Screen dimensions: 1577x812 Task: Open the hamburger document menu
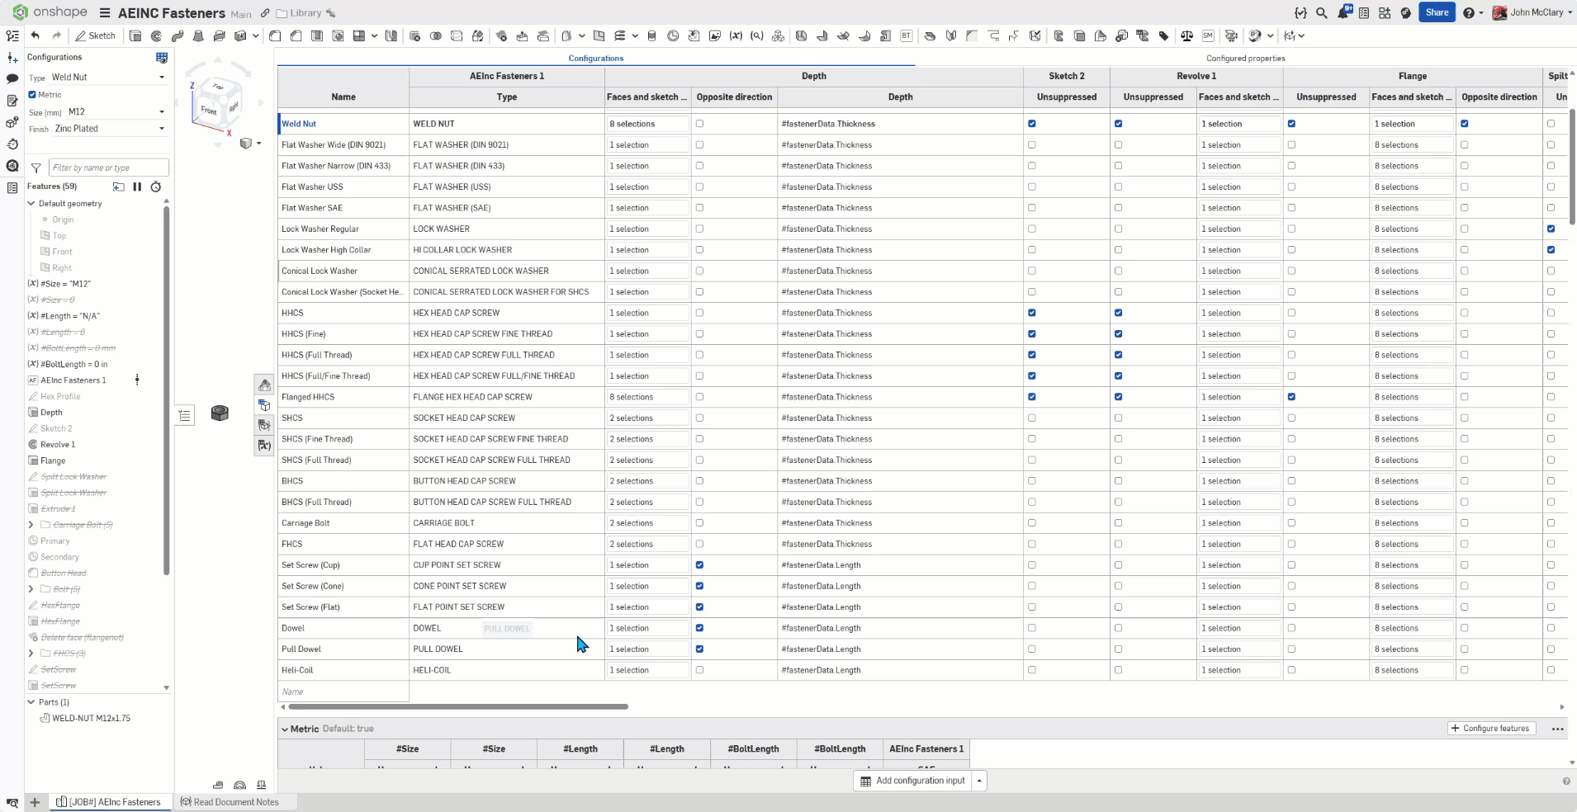pos(105,12)
